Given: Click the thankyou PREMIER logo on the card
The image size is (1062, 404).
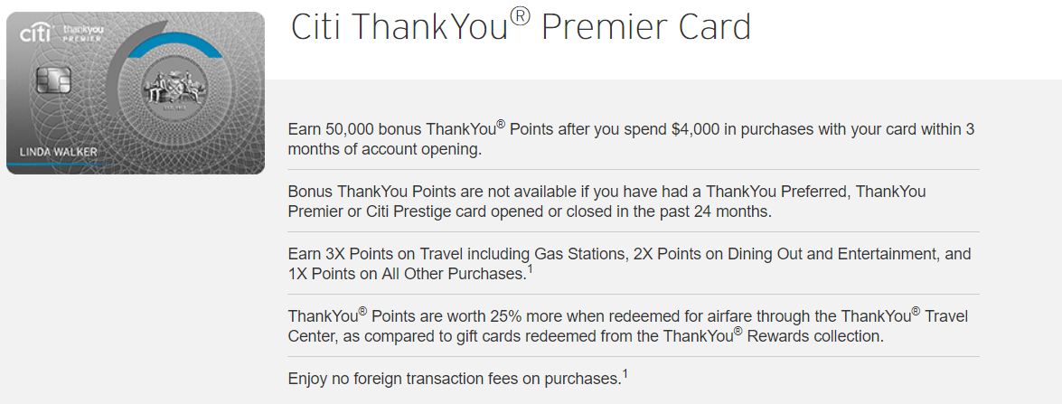Looking at the screenshot, I should pos(82,33).
